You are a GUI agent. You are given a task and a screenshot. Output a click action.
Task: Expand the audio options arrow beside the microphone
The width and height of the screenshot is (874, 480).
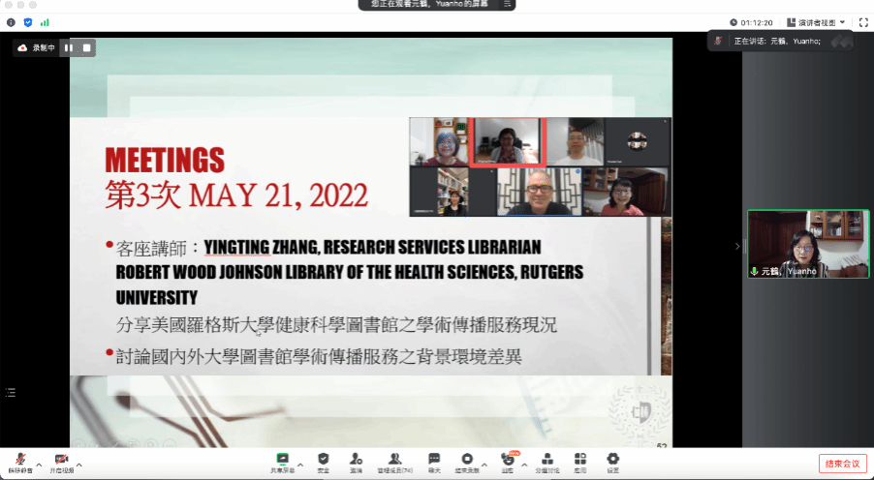click(x=39, y=464)
